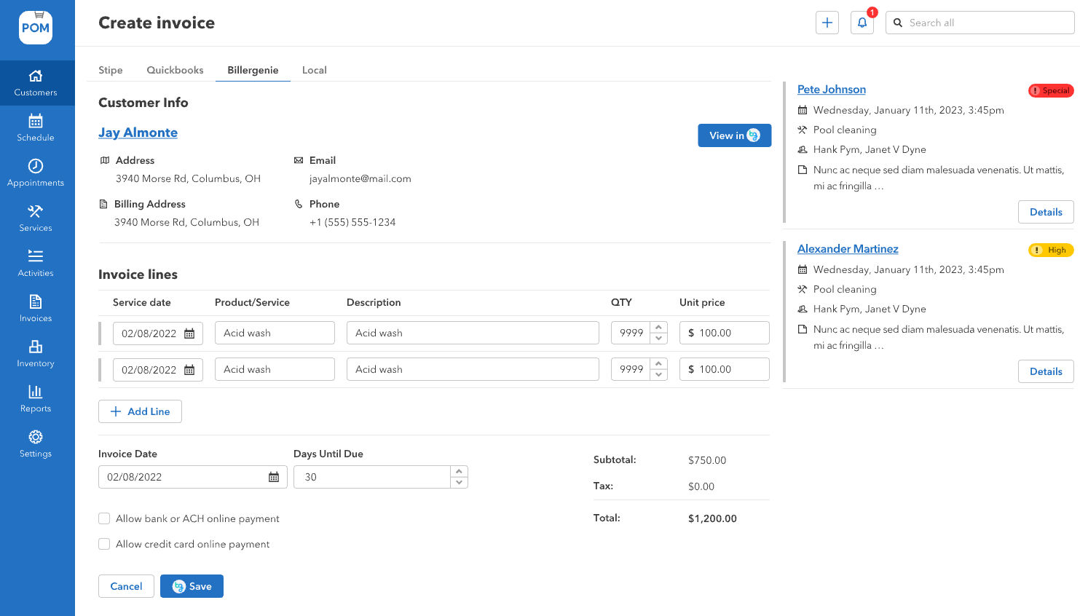The image size is (1080, 616).
Task: Open the Schedule icon in the sidebar
Action: [35, 127]
